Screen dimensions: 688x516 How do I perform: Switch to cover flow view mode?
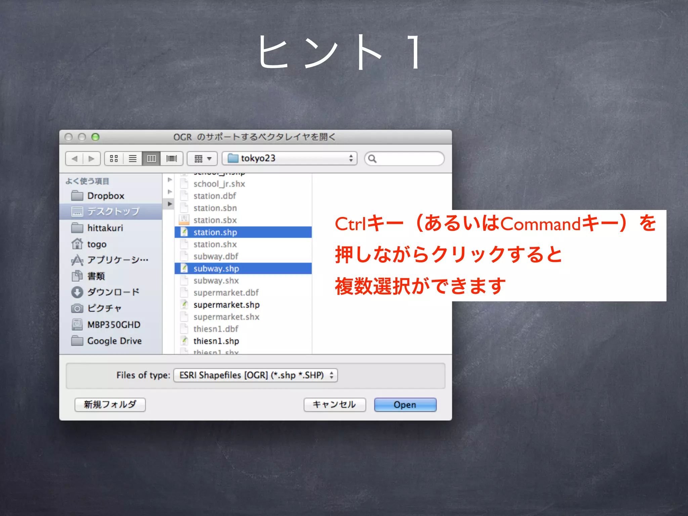(172, 159)
